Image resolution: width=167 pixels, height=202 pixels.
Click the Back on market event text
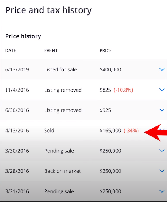pos(63,171)
